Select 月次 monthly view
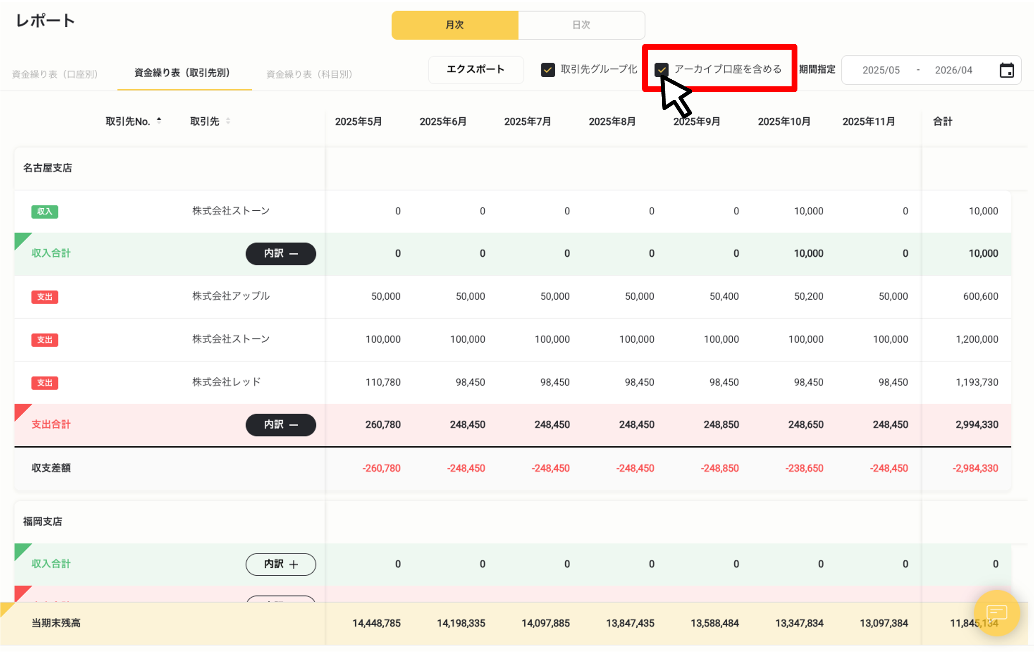The height and width of the screenshot is (652, 1035). [x=455, y=25]
